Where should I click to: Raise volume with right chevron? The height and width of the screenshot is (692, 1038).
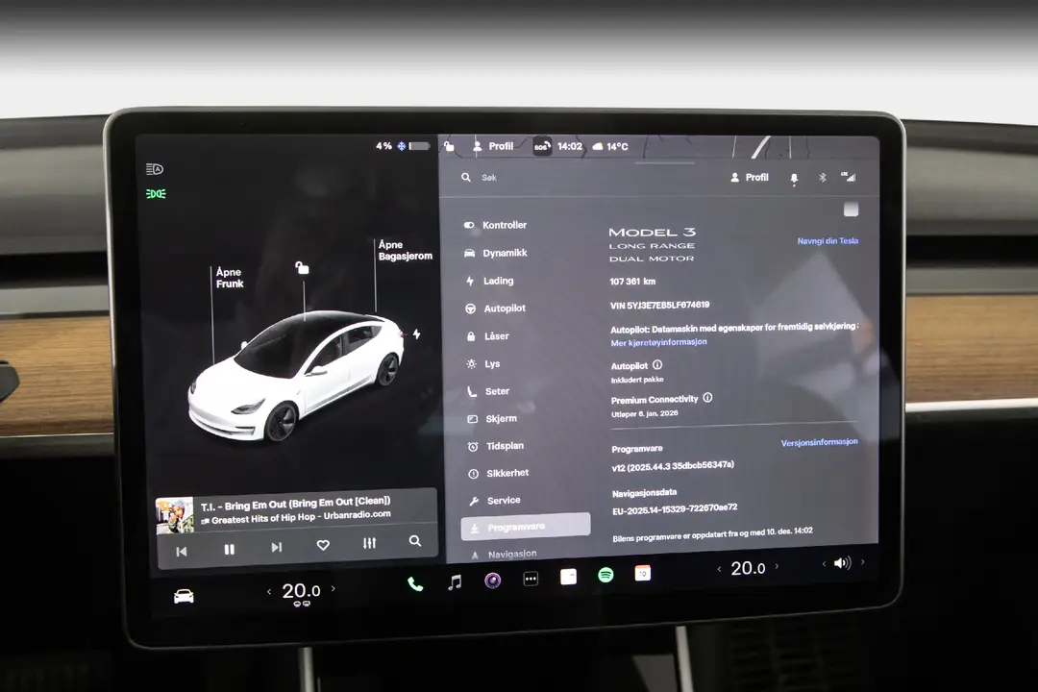click(x=862, y=561)
